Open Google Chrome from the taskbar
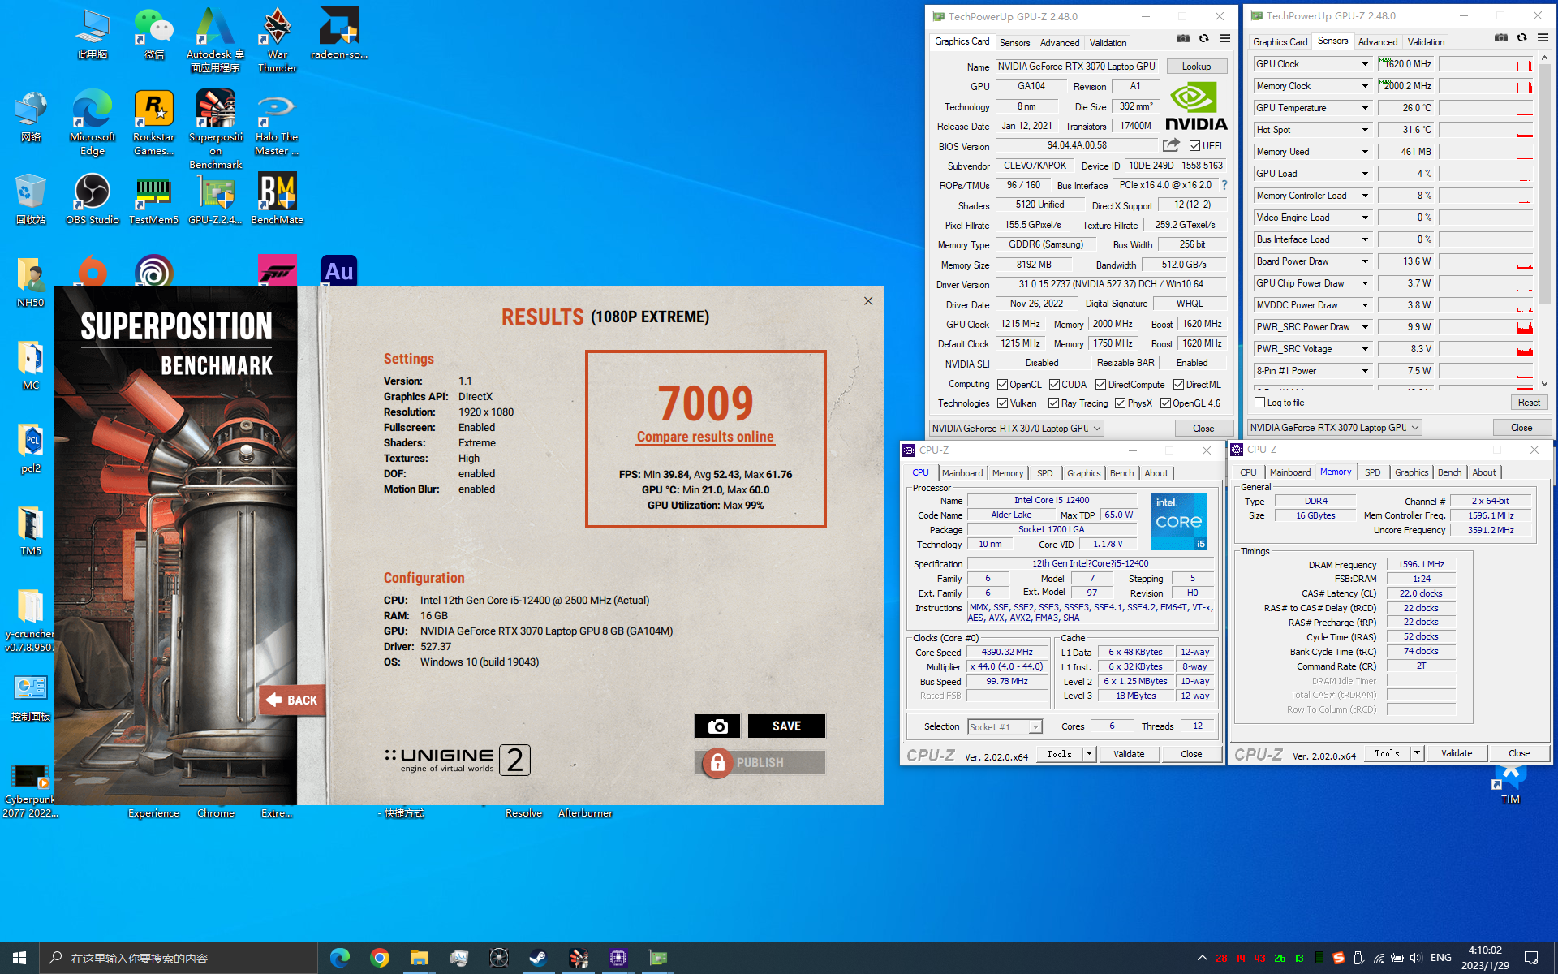The height and width of the screenshot is (974, 1558). (379, 958)
